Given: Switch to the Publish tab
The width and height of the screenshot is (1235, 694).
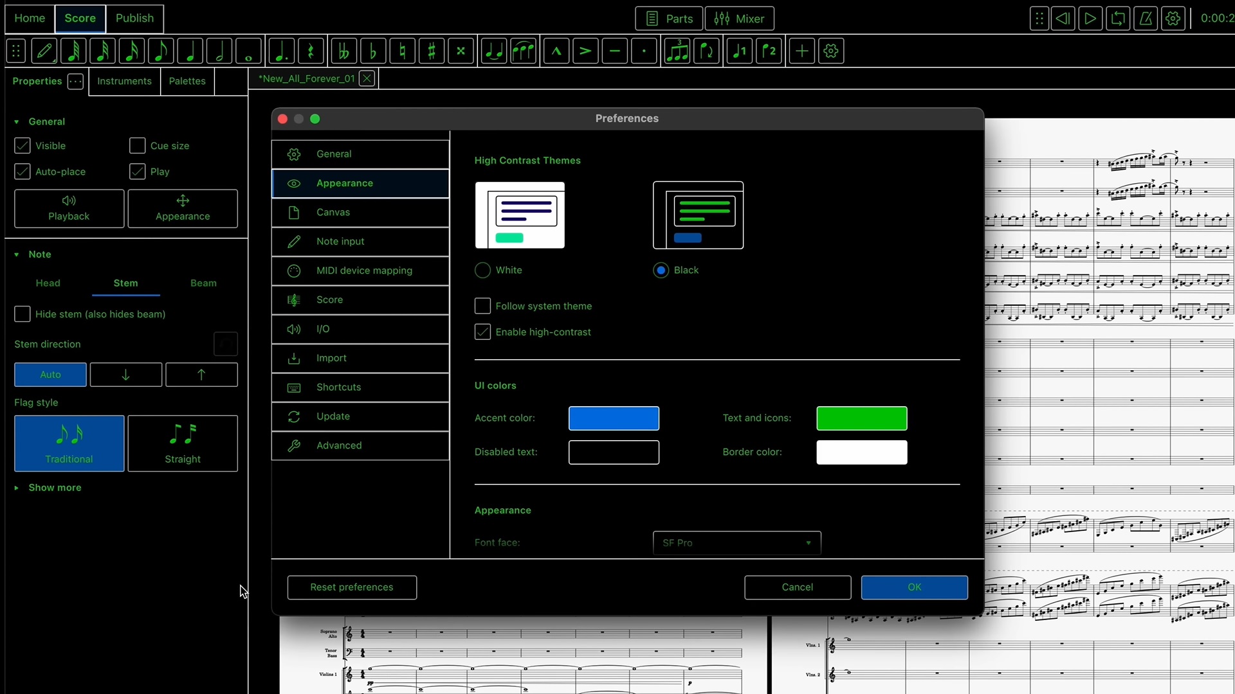Looking at the screenshot, I should tap(134, 19).
